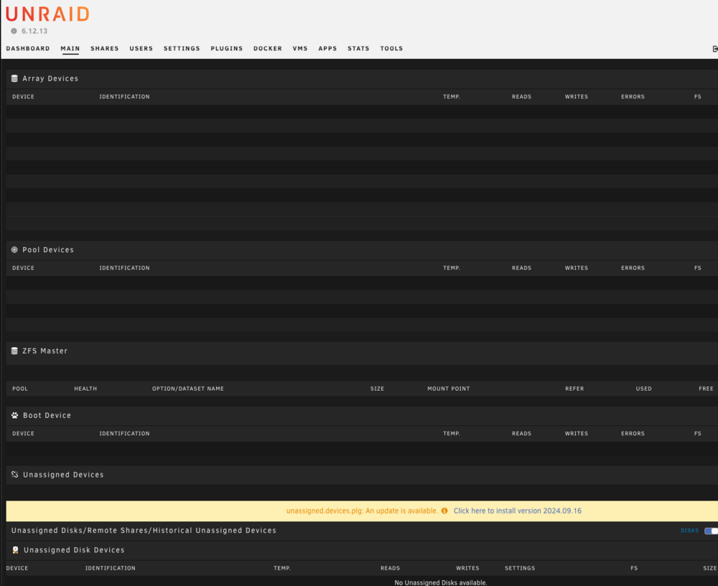This screenshot has width=718, height=586.
Task: Open the Docker tab
Action: point(268,49)
